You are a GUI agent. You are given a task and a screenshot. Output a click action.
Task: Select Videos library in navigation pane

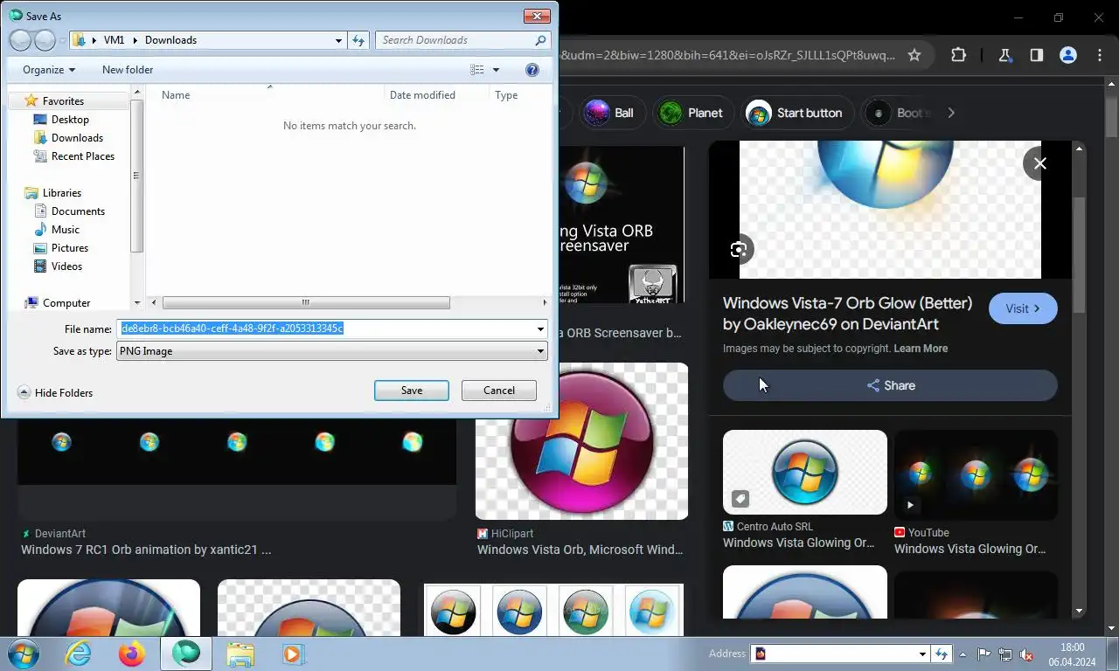tap(66, 266)
